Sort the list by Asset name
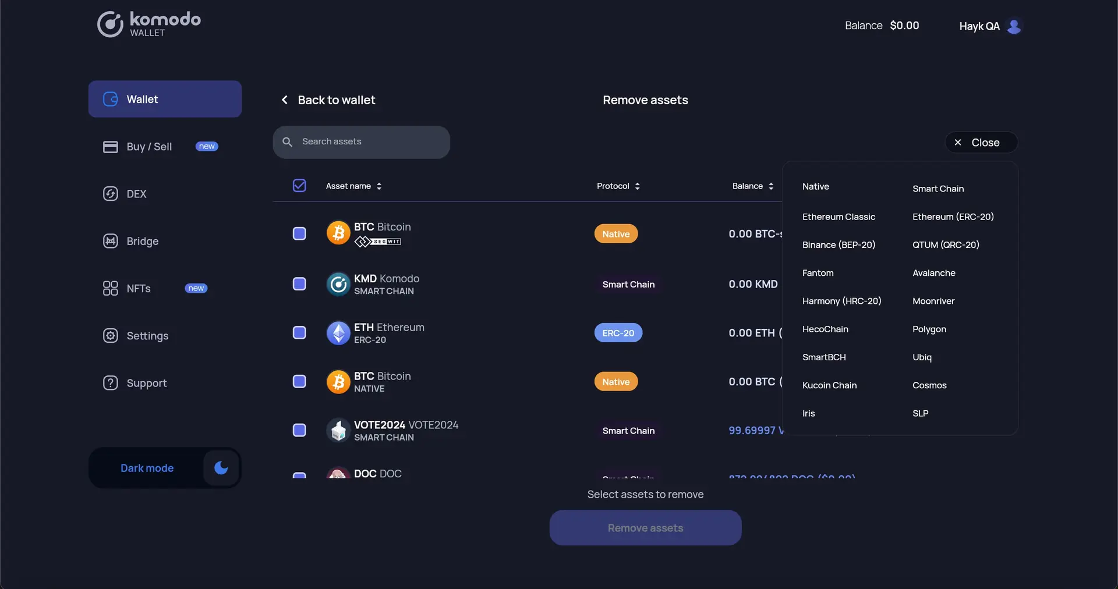Image resolution: width=1118 pixels, height=589 pixels. [353, 186]
